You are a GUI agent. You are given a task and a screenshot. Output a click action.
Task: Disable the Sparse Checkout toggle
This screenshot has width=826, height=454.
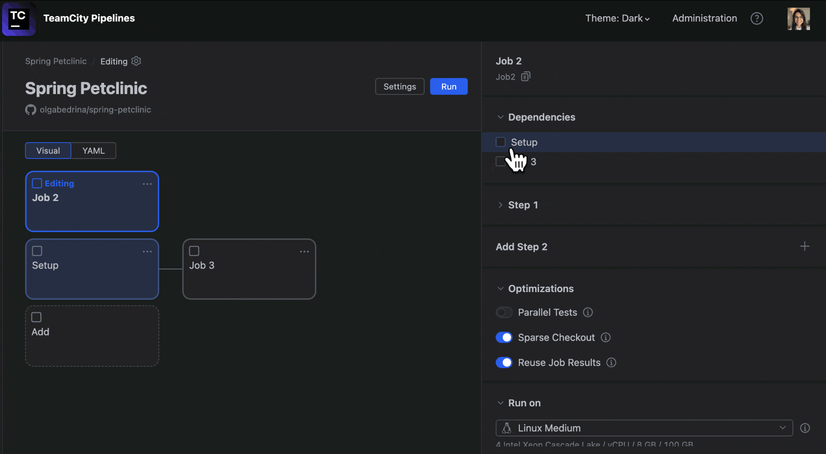(x=504, y=338)
